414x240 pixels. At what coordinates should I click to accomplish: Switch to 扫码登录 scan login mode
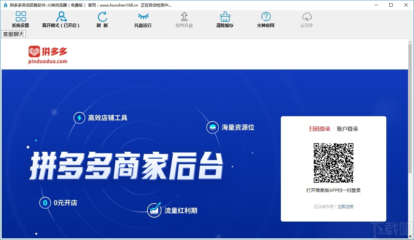[x=320, y=129]
